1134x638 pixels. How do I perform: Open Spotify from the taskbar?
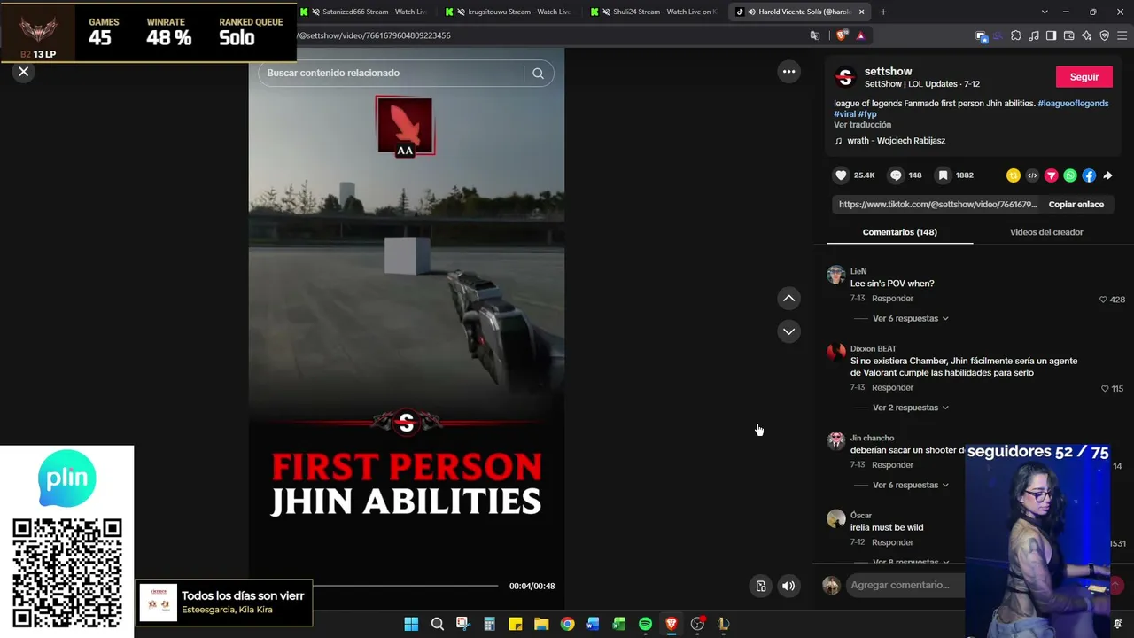(x=645, y=624)
